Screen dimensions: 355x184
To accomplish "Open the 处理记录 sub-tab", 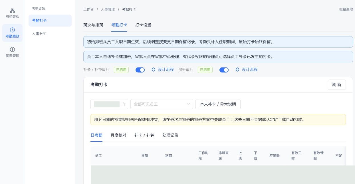I will pyautogui.click(x=170, y=135).
